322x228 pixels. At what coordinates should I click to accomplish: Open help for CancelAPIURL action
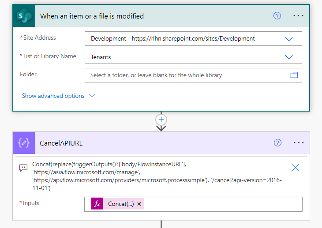pyautogui.click(x=277, y=143)
